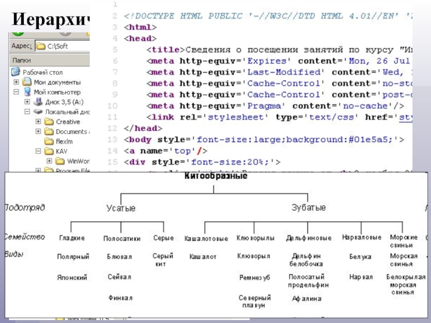Click the Мой компьютер computer icon
Image resolution: width=431 pixels, height=323 pixels.
click(27, 92)
